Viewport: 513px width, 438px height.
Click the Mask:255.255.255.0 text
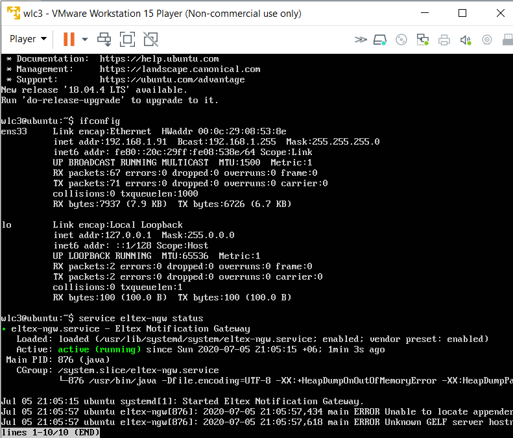pyautogui.click(x=333, y=142)
